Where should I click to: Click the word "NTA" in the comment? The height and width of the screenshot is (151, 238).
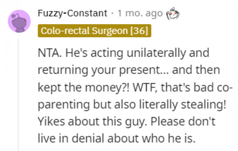pyautogui.click(x=48, y=54)
